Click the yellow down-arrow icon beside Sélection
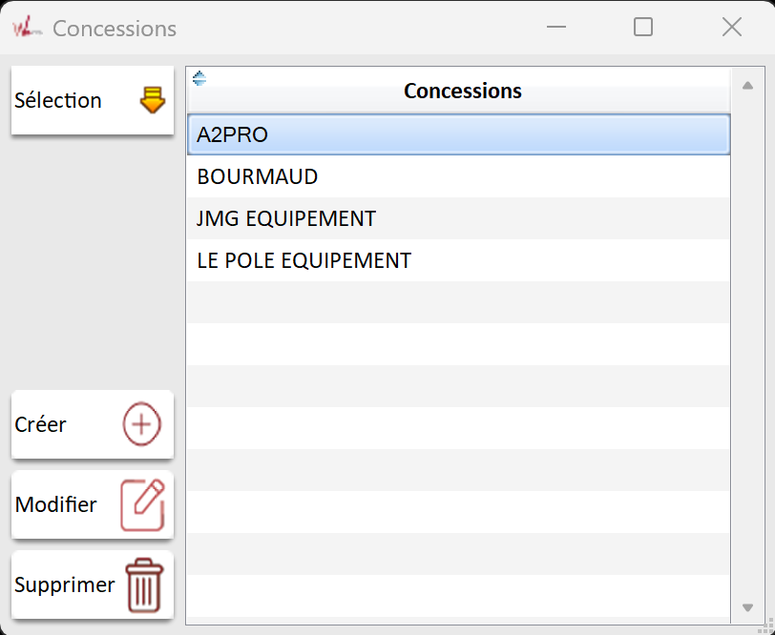Image resolution: width=775 pixels, height=635 pixels. tap(152, 100)
